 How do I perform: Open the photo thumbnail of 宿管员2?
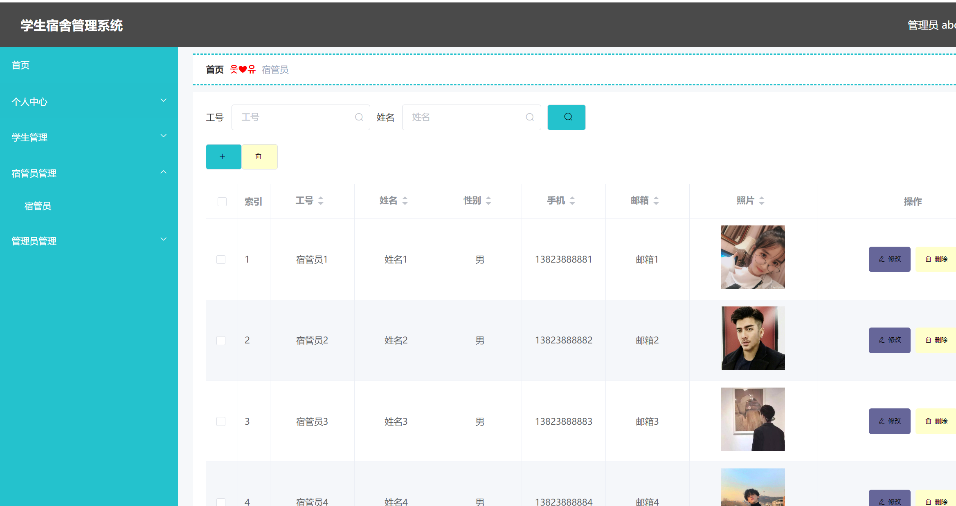[753, 338]
